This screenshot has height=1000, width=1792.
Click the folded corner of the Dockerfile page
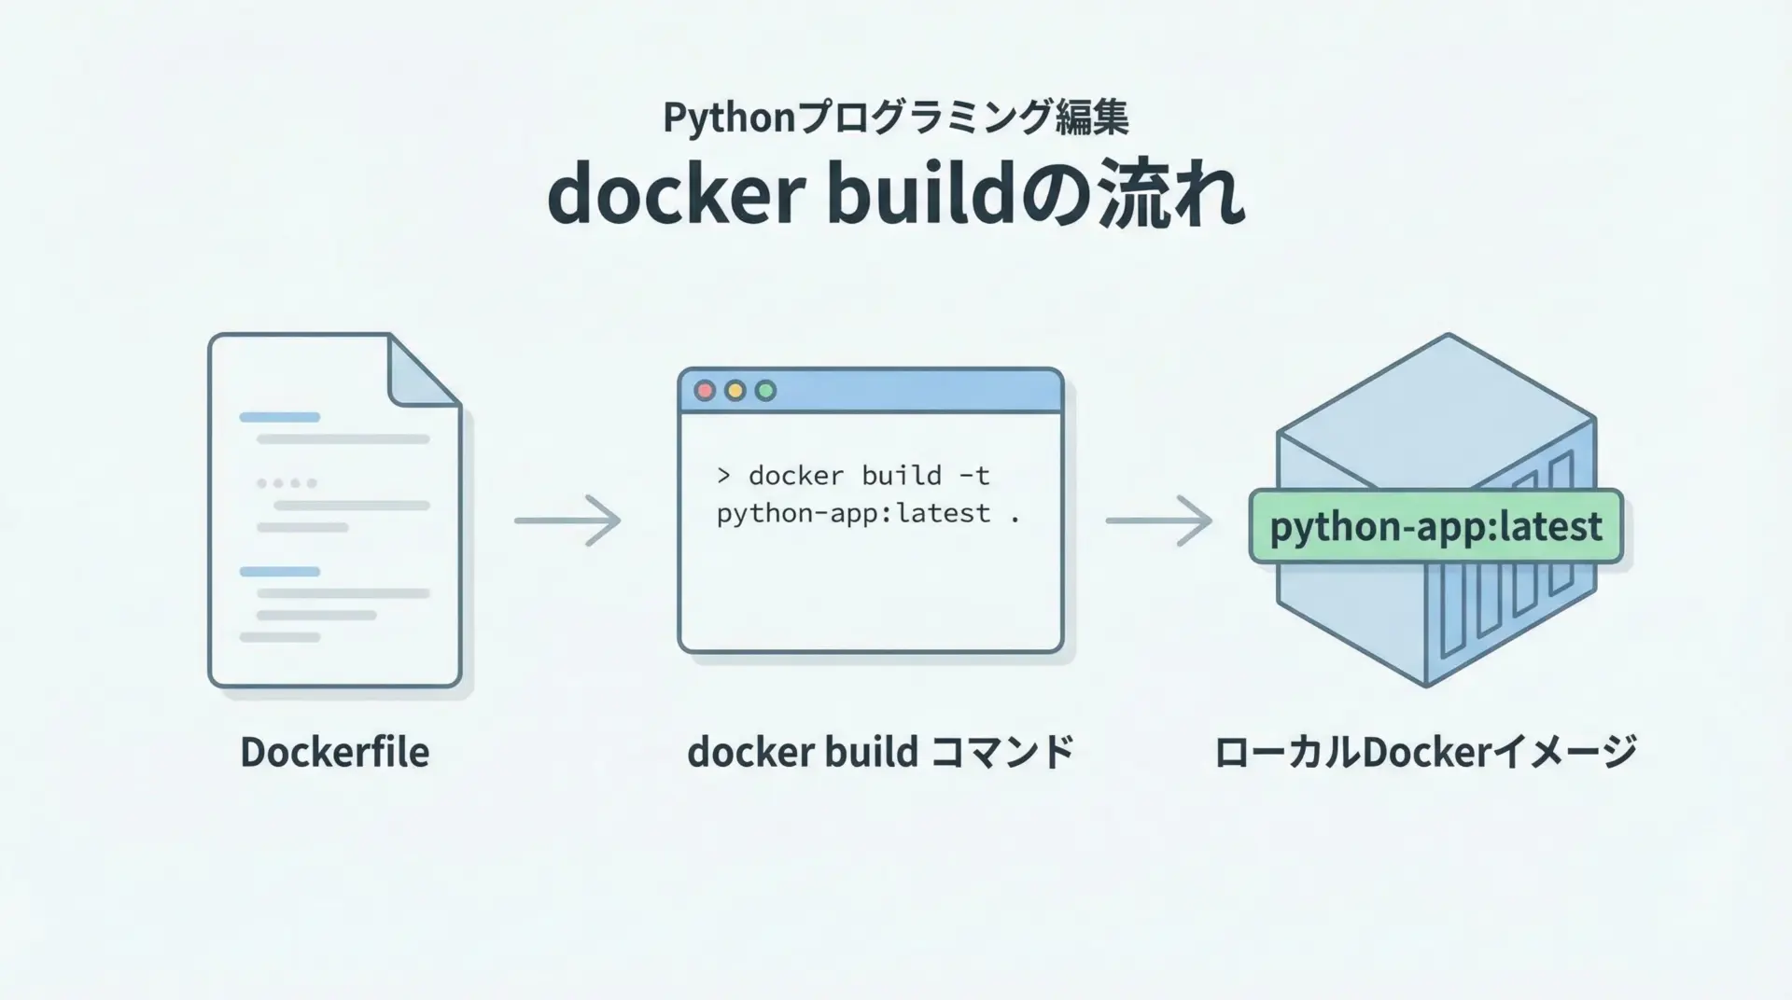[420, 375]
